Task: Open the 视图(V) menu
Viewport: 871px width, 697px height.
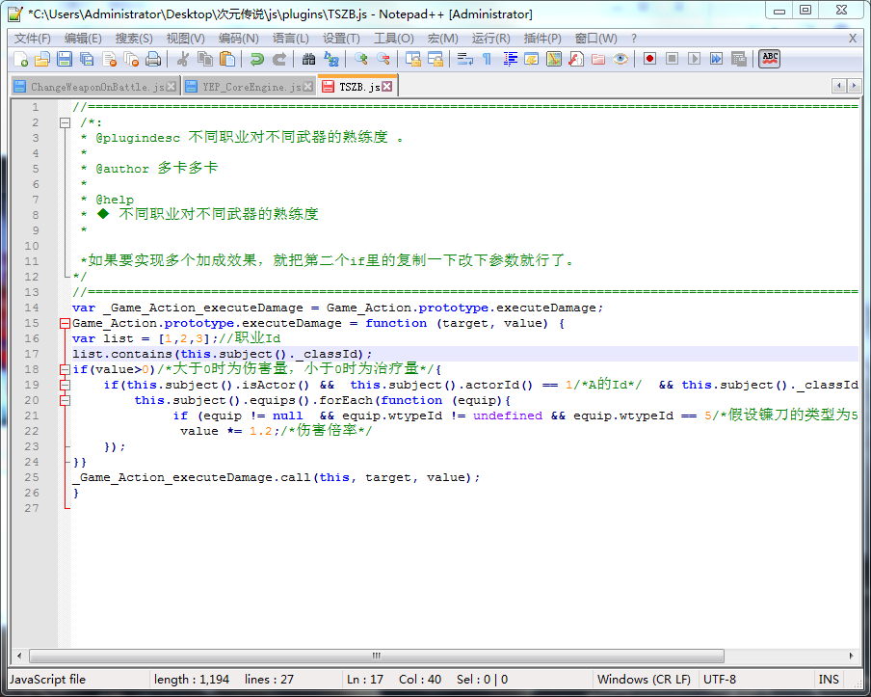Action: point(186,39)
